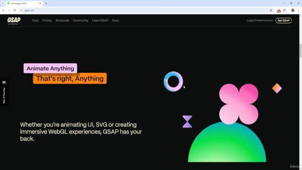Viewport: 302px width, 170px height.
Task: Click the browser forward arrow
Action: 9,10
